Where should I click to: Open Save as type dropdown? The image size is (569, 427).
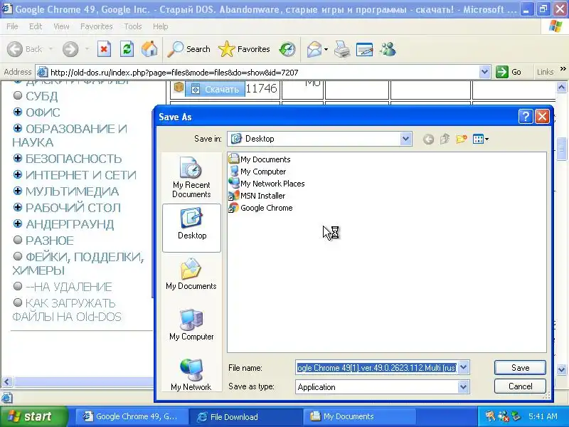click(x=464, y=386)
